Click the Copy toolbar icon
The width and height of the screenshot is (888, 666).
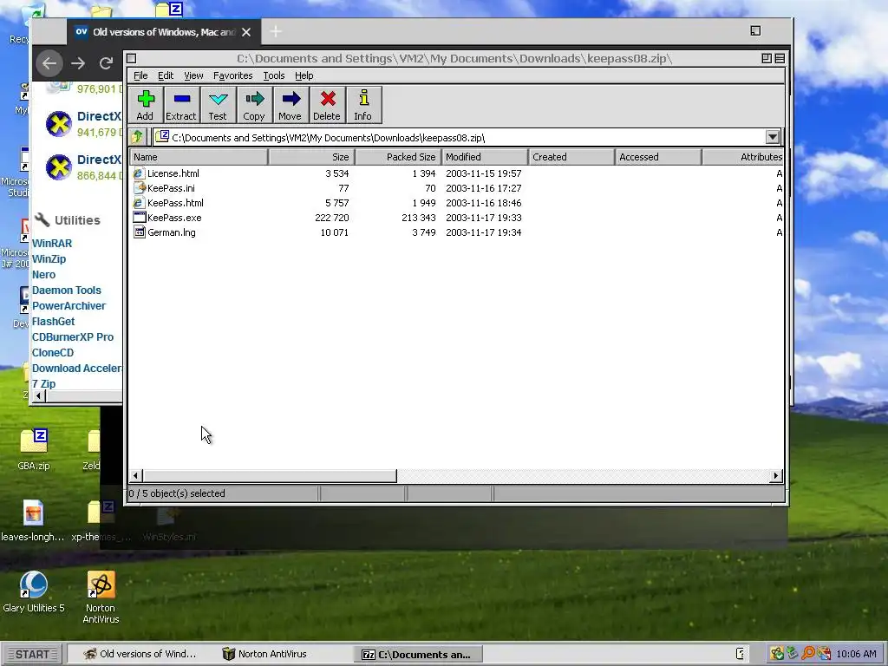pyautogui.click(x=254, y=105)
